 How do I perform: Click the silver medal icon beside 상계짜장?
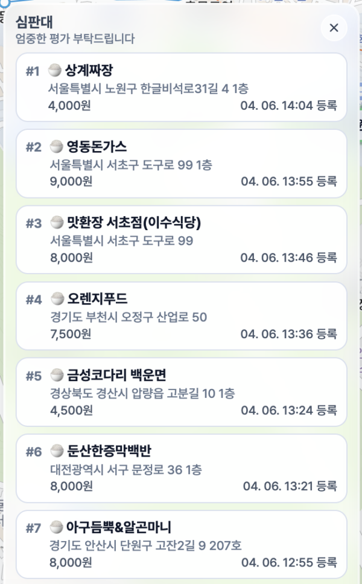(56, 71)
